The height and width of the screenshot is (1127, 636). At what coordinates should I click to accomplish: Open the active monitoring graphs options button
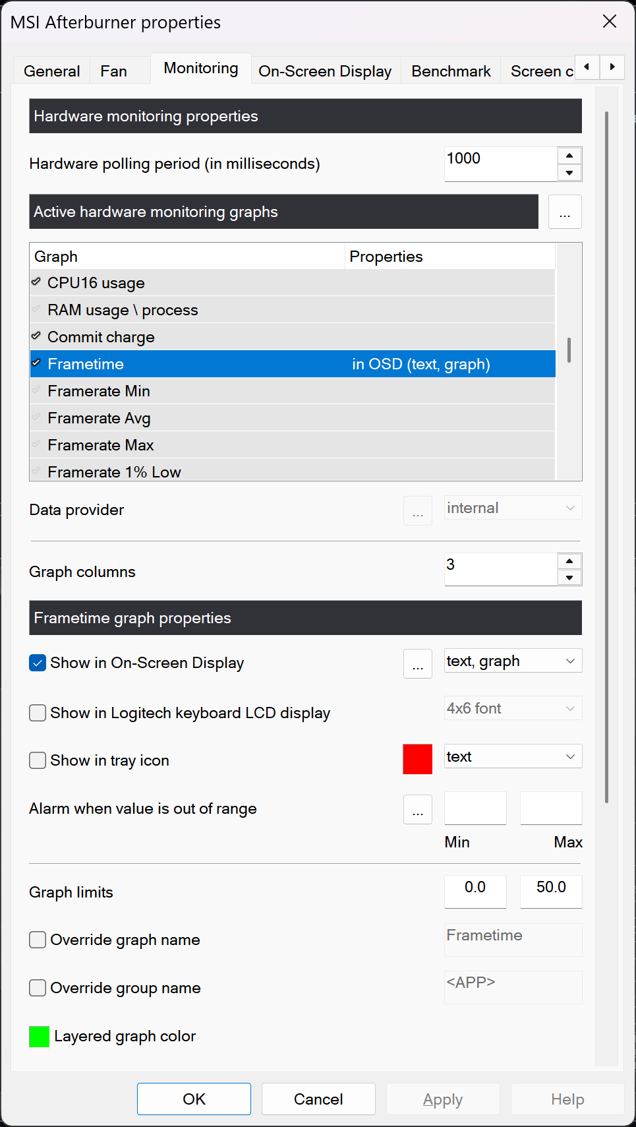click(x=565, y=212)
